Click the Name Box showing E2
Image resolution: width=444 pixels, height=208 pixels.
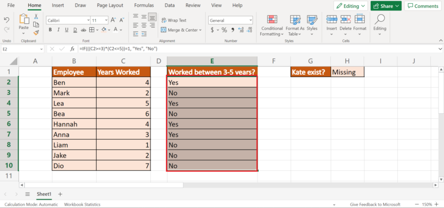[x=23, y=49]
